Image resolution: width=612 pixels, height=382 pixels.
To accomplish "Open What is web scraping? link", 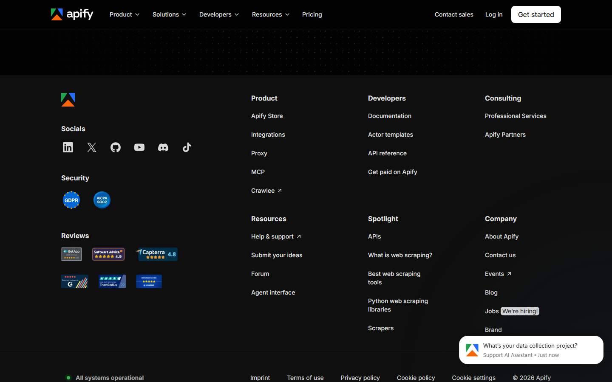I will [400, 255].
